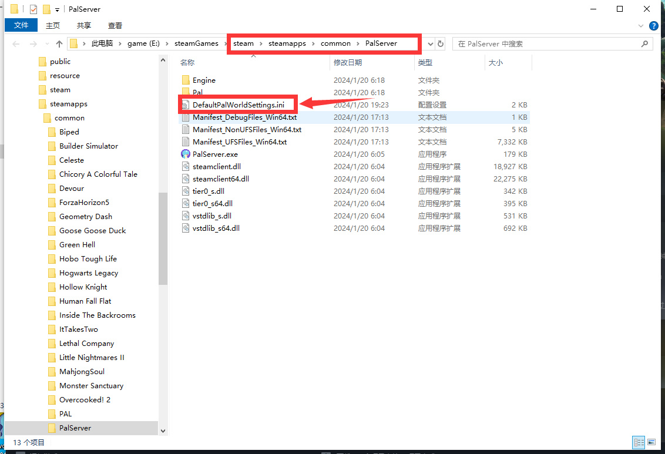Switch to the 查看 ribbon tab
665x454 pixels.
tap(115, 25)
